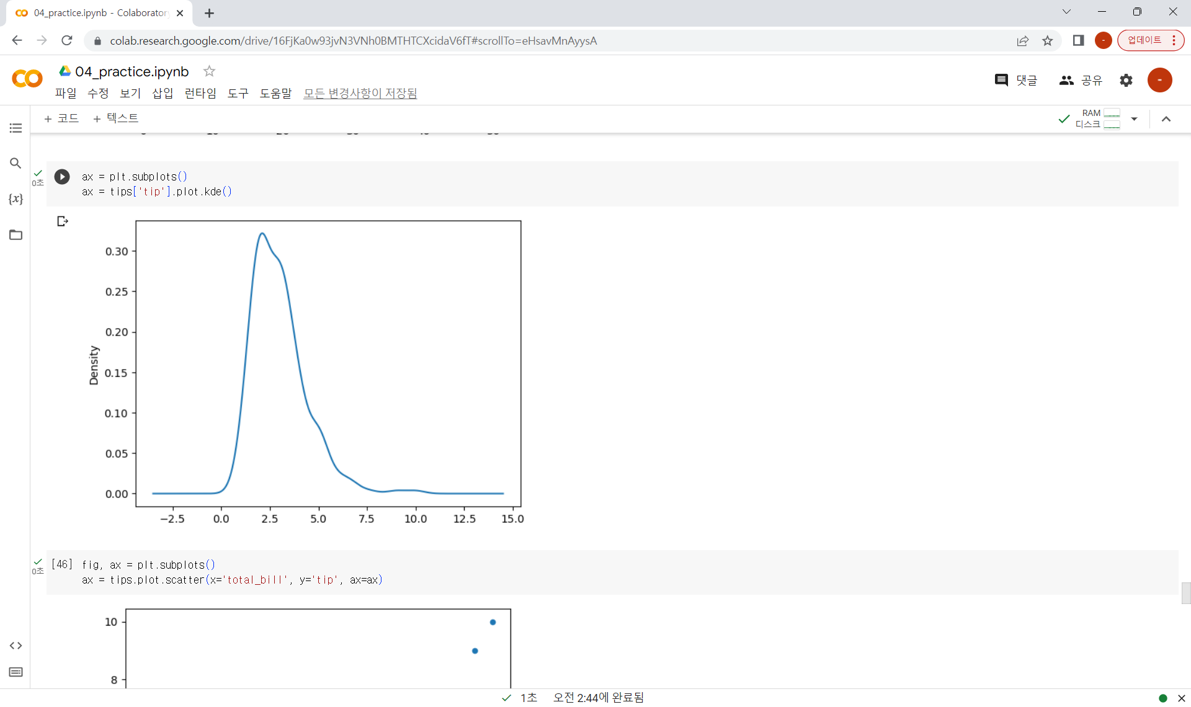Open code snippets icon in sidebar
This screenshot has height=707, width=1191.
coord(16,646)
